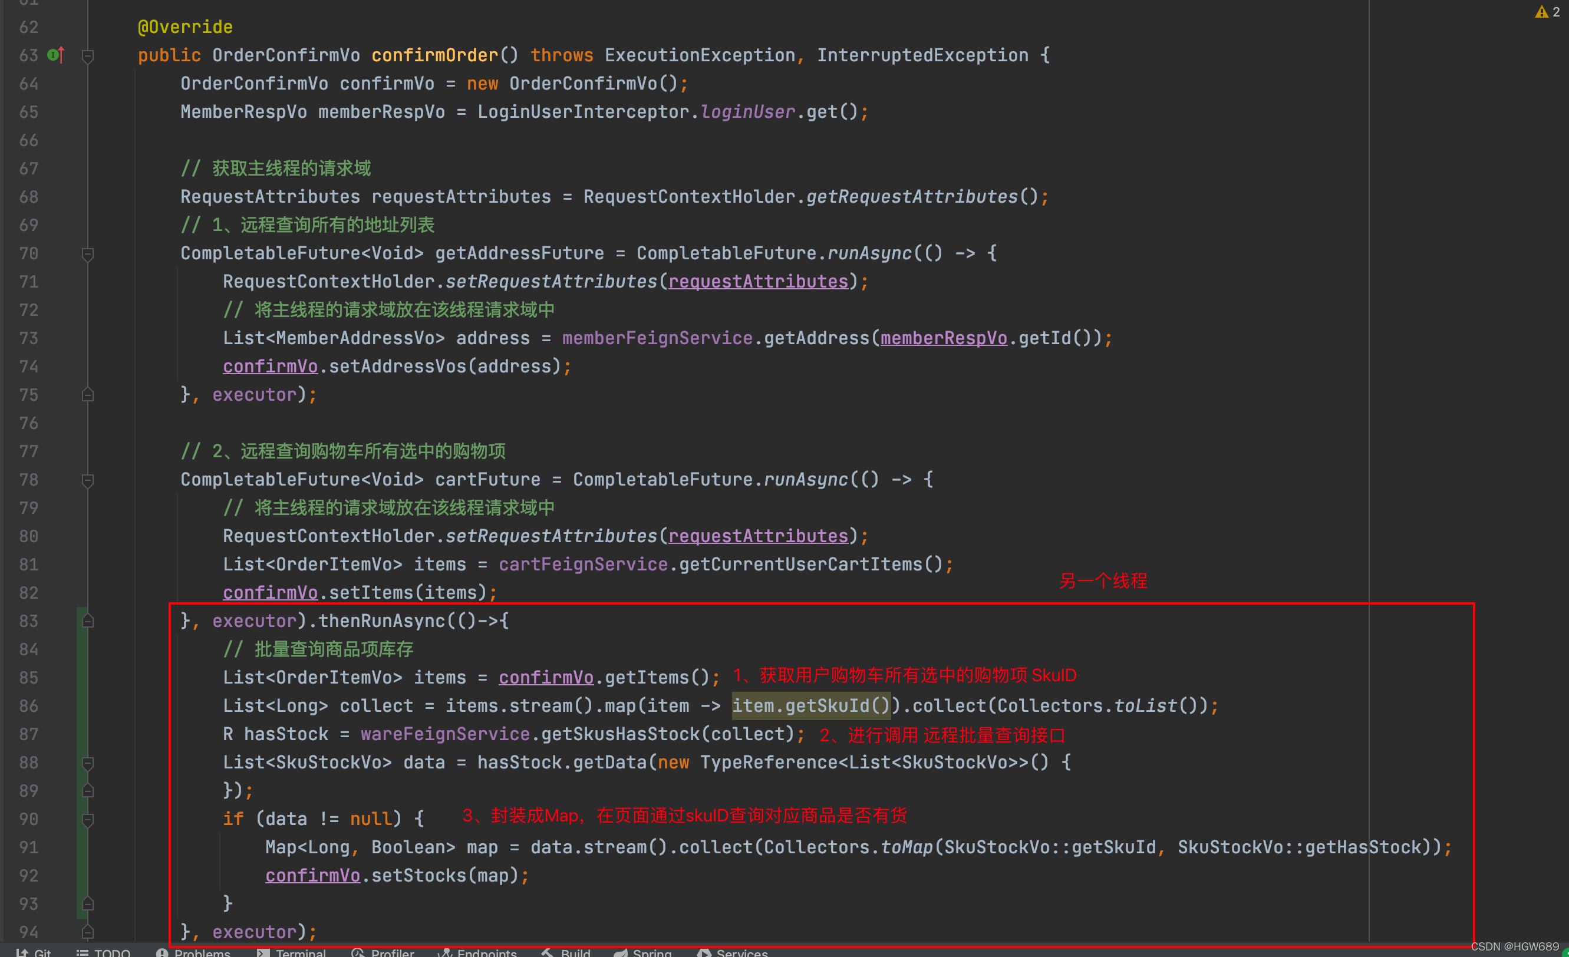Collapse the TypeReference block at line 88
Image resolution: width=1569 pixels, height=957 pixels.
88,763
